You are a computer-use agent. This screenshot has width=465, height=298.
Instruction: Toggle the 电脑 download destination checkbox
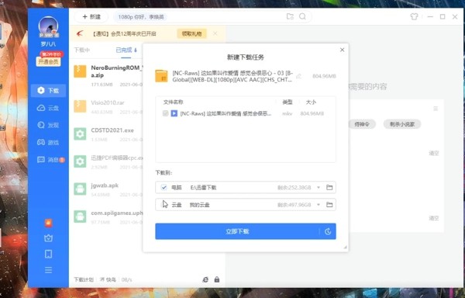coord(164,187)
